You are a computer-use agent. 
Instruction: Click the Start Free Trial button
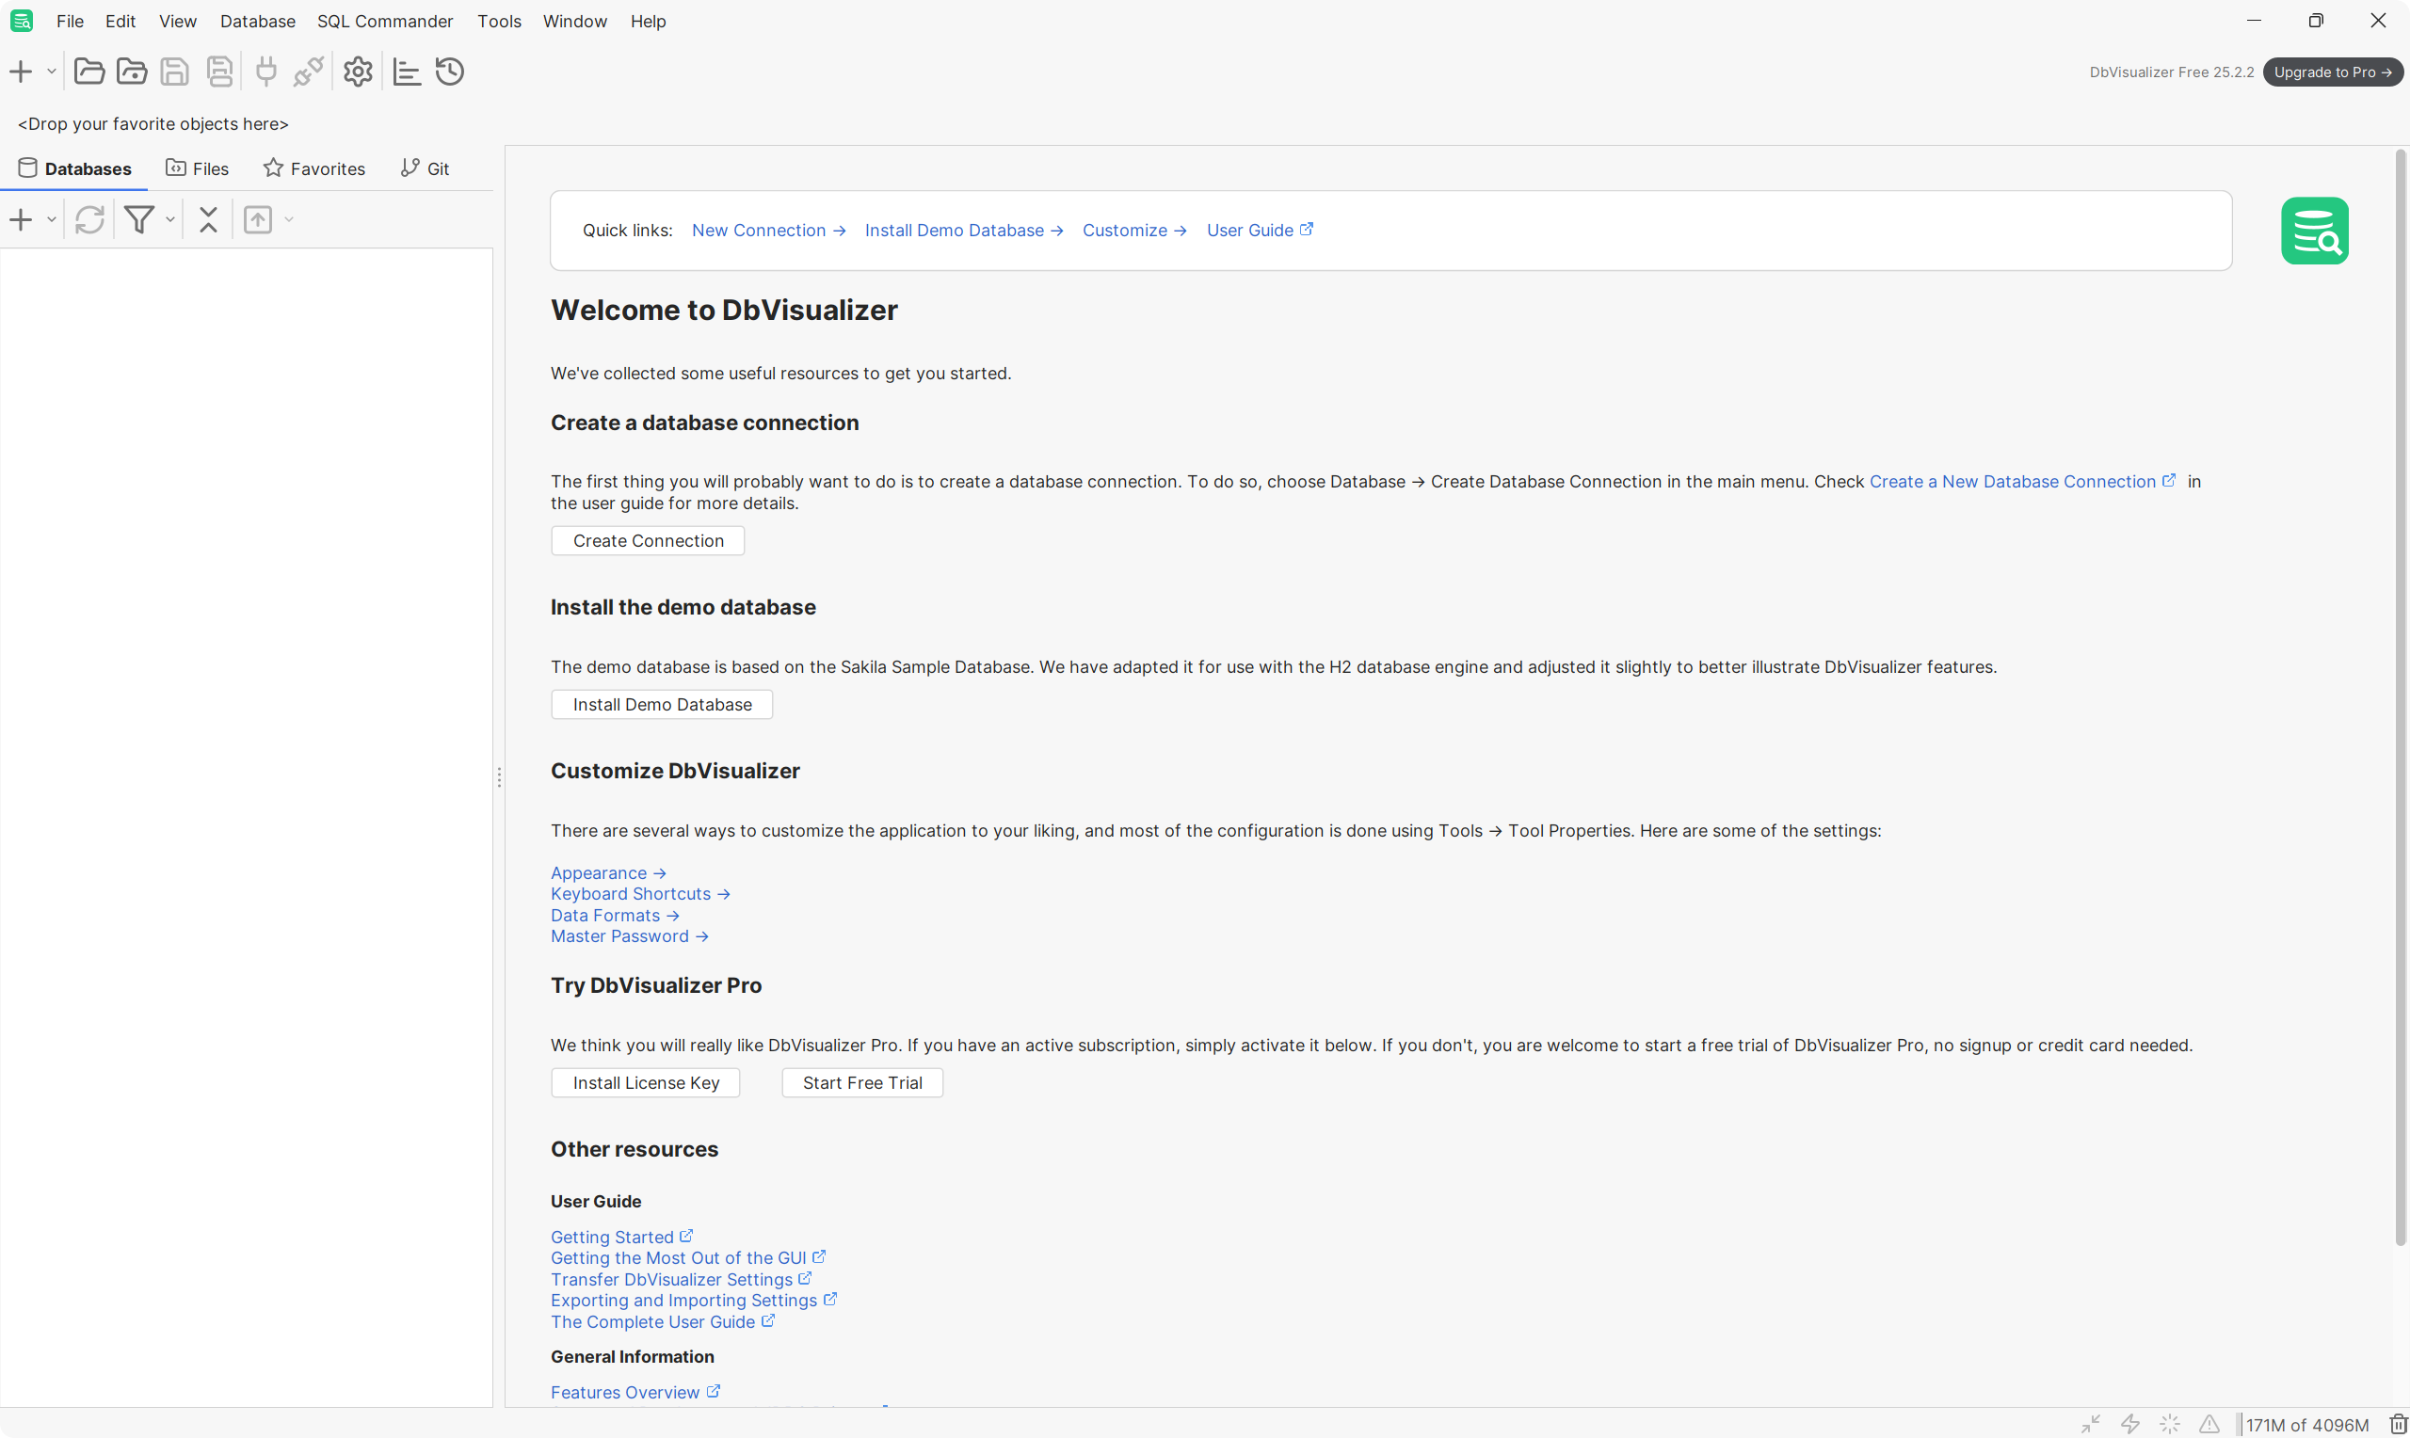pyautogui.click(x=862, y=1082)
